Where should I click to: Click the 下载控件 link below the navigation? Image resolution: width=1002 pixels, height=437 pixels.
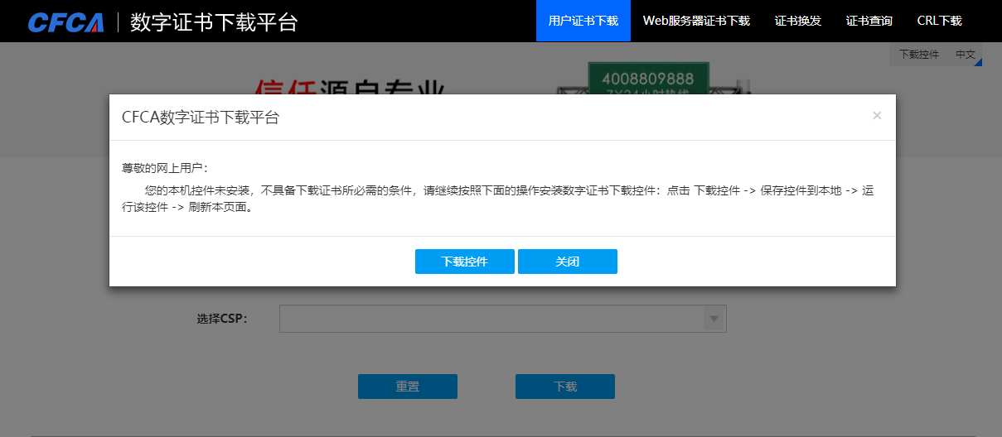point(919,55)
